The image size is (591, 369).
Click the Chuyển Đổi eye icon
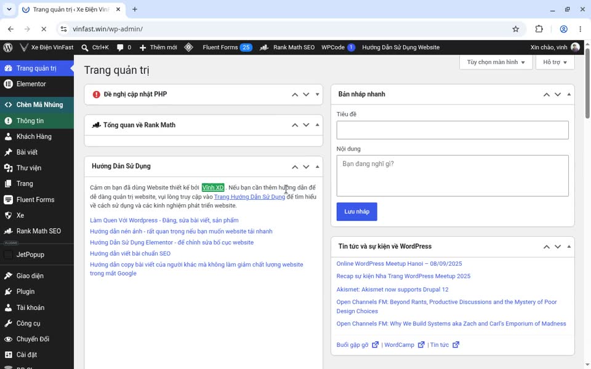(x=8, y=339)
